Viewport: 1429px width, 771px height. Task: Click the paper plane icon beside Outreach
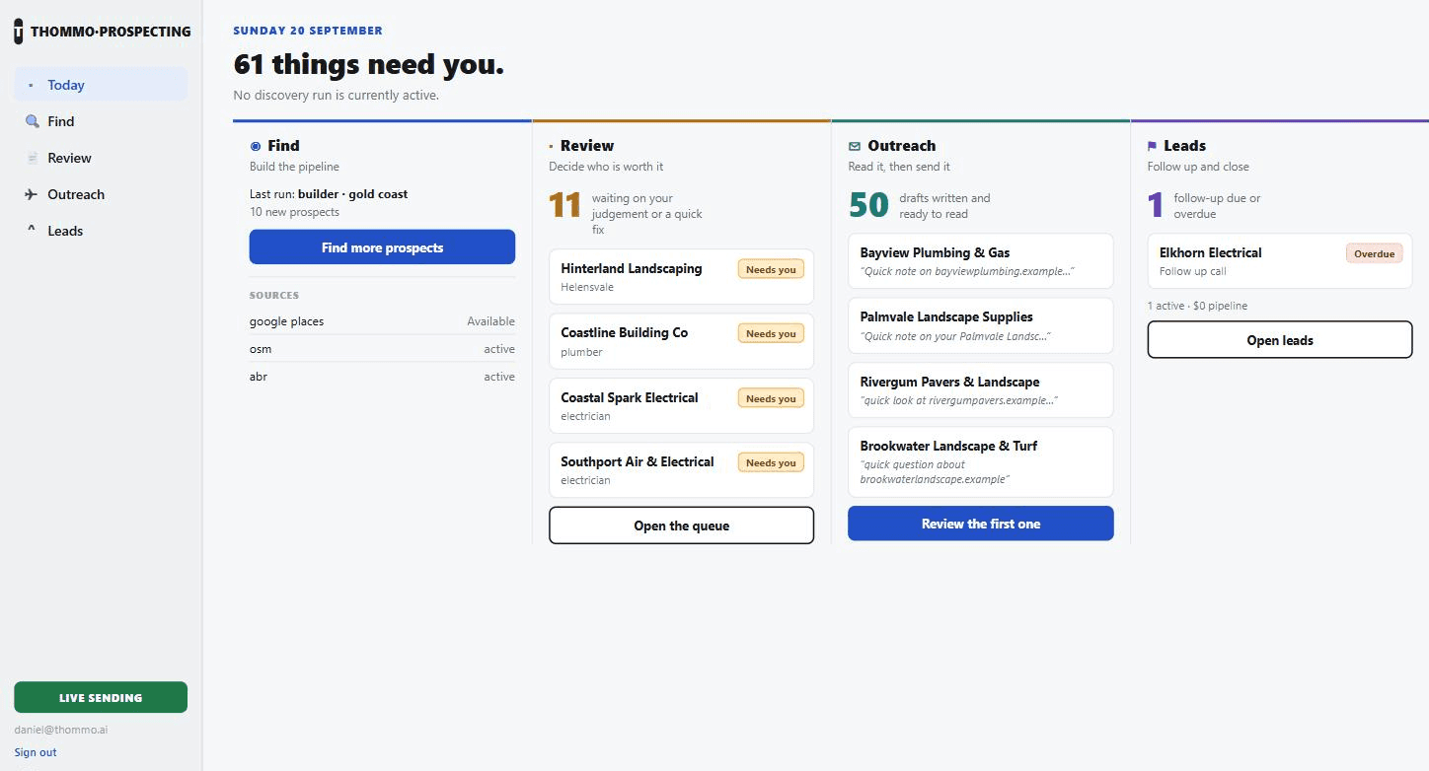(x=32, y=194)
